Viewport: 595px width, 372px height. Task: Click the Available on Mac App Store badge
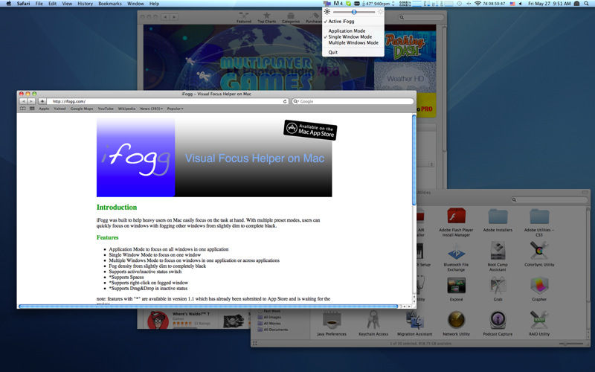click(x=310, y=130)
